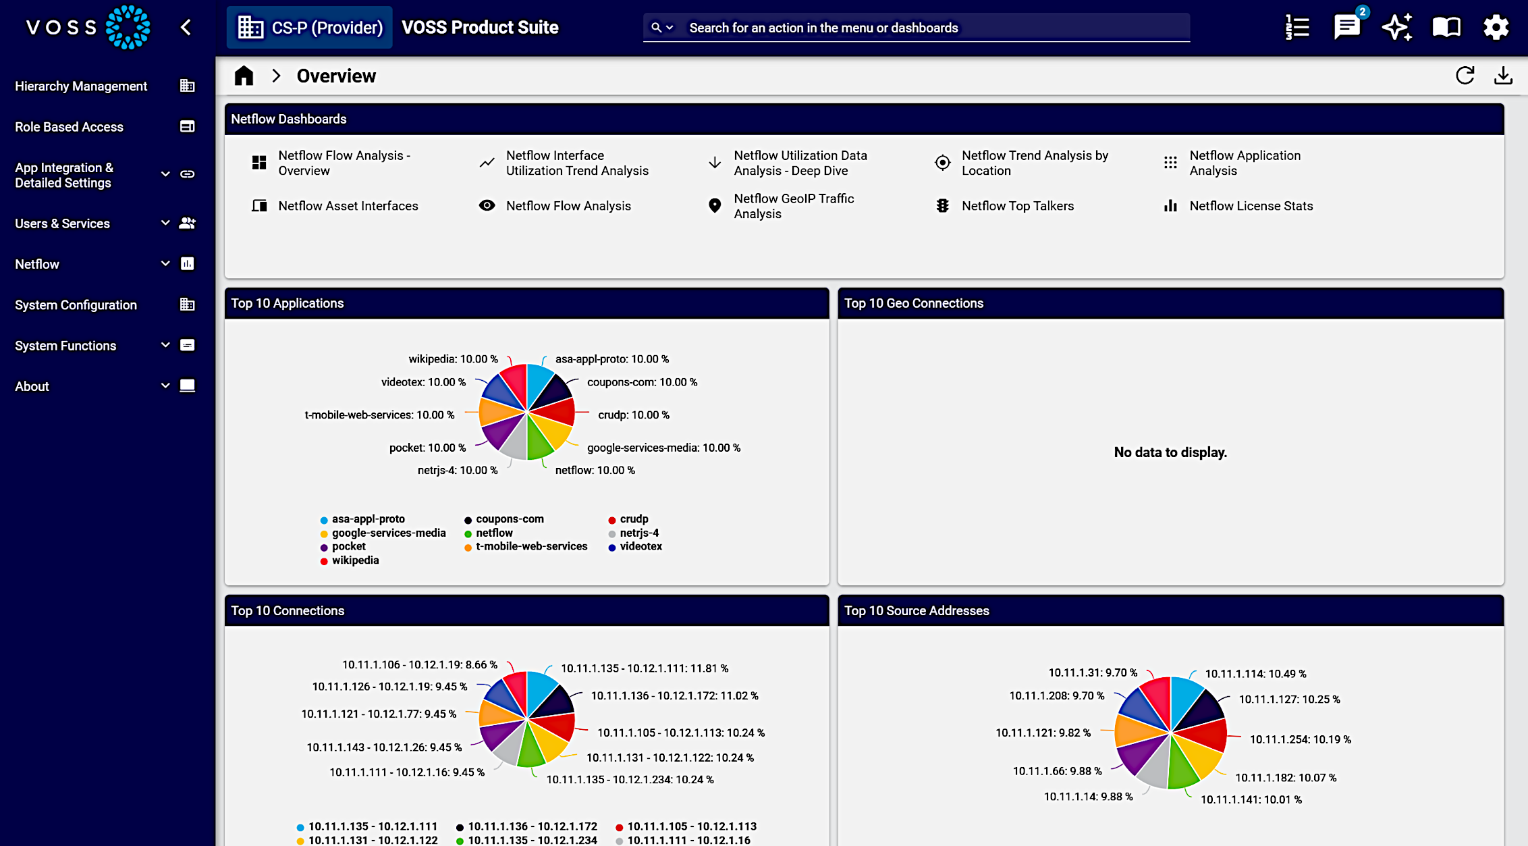Click the Netflow Top Talkers traffic icon
1528x846 pixels.
point(943,206)
